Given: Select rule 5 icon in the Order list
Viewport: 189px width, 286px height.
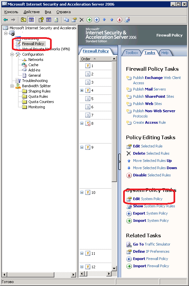Looking at the screenshot, I should tap(88, 99).
